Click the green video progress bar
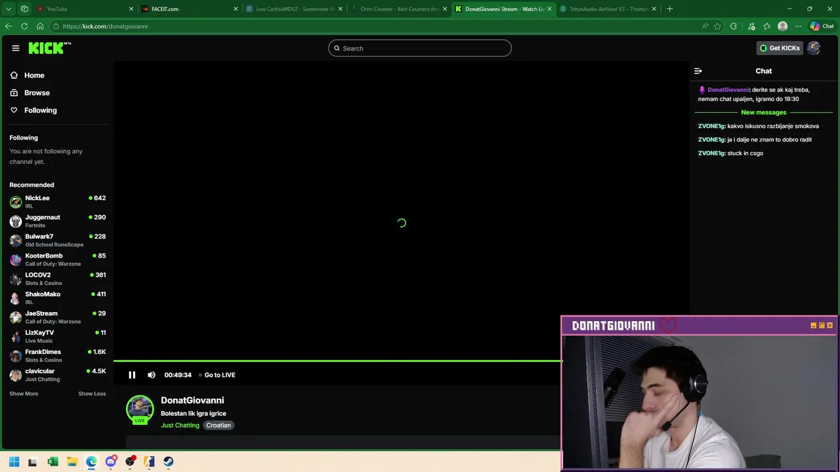Screen dimensions: 840x472 (x=337, y=361)
